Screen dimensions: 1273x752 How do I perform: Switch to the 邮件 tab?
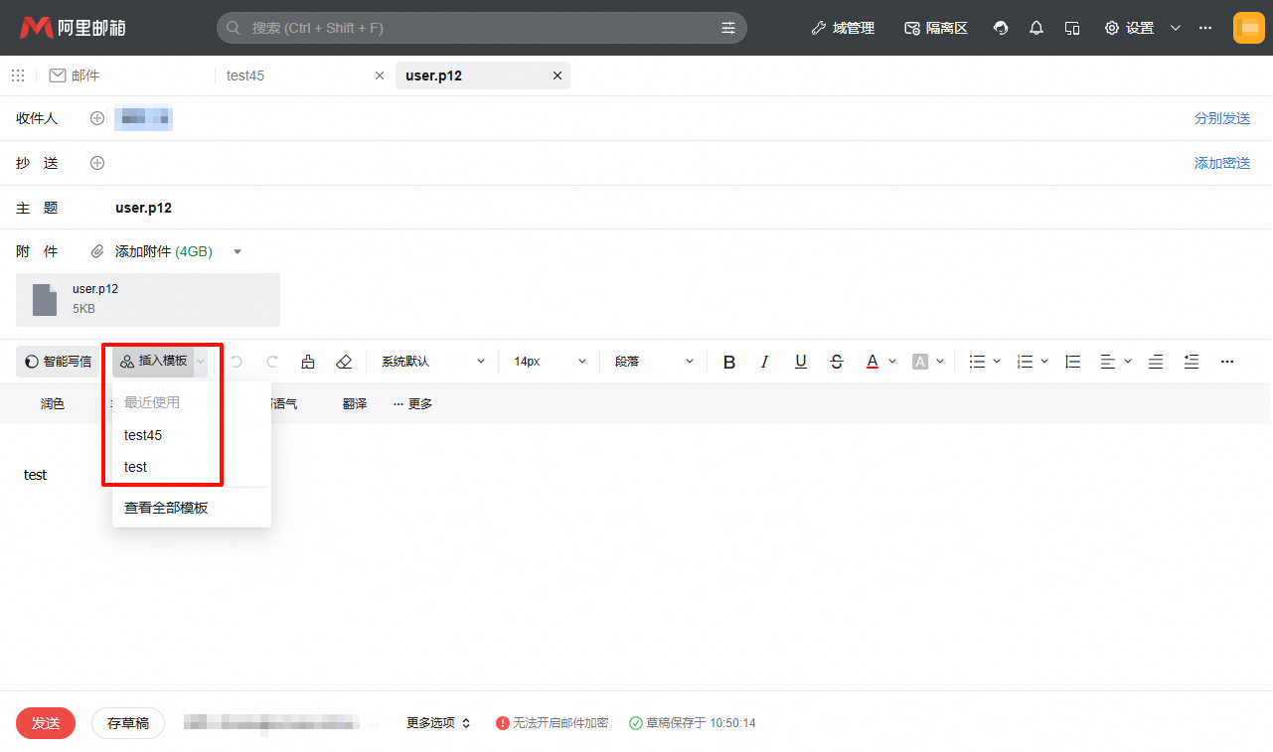pyautogui.click(x=75, y=75)
